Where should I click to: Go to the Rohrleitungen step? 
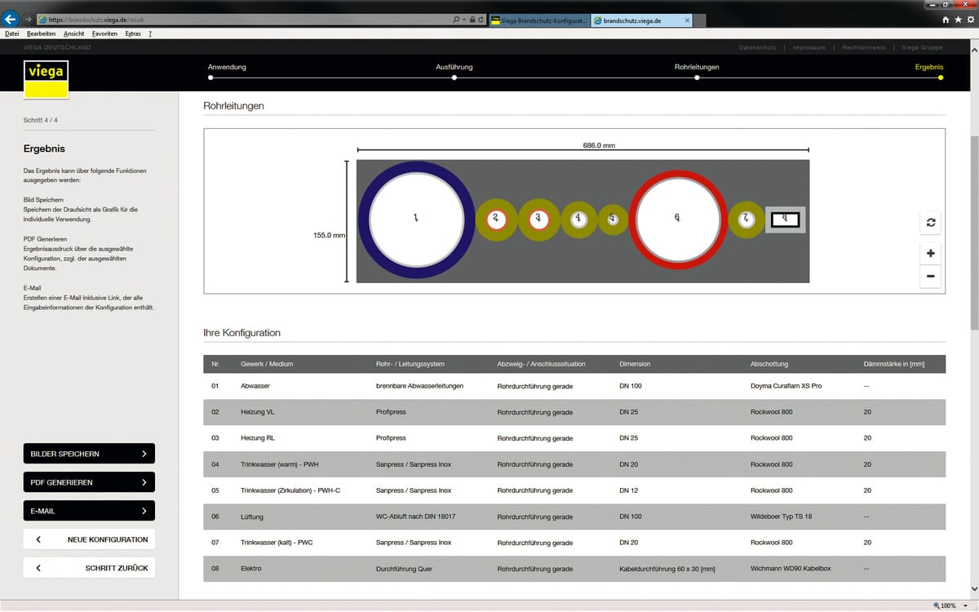coord(697,67)
